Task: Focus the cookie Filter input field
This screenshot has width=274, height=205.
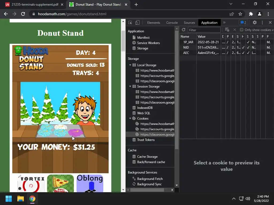Action: (x=204, y=30)
